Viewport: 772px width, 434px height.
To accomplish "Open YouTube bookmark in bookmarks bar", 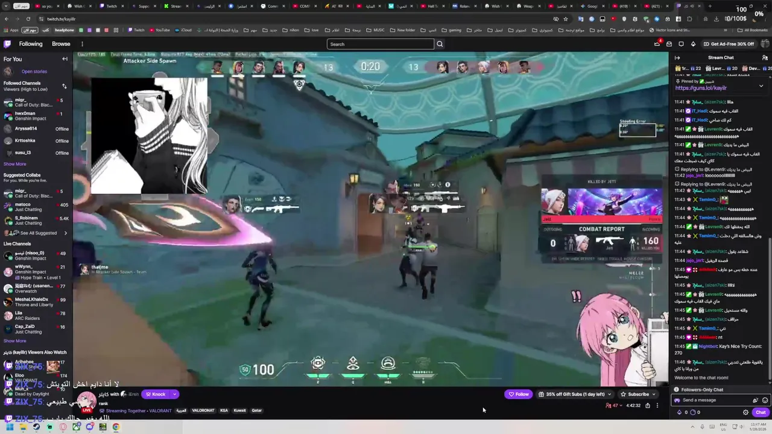I will coord(159,30).
